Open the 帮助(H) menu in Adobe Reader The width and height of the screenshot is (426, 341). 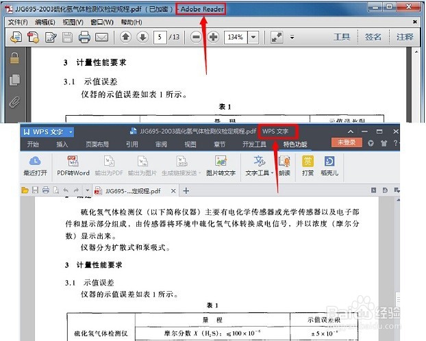tap(131, 22)
